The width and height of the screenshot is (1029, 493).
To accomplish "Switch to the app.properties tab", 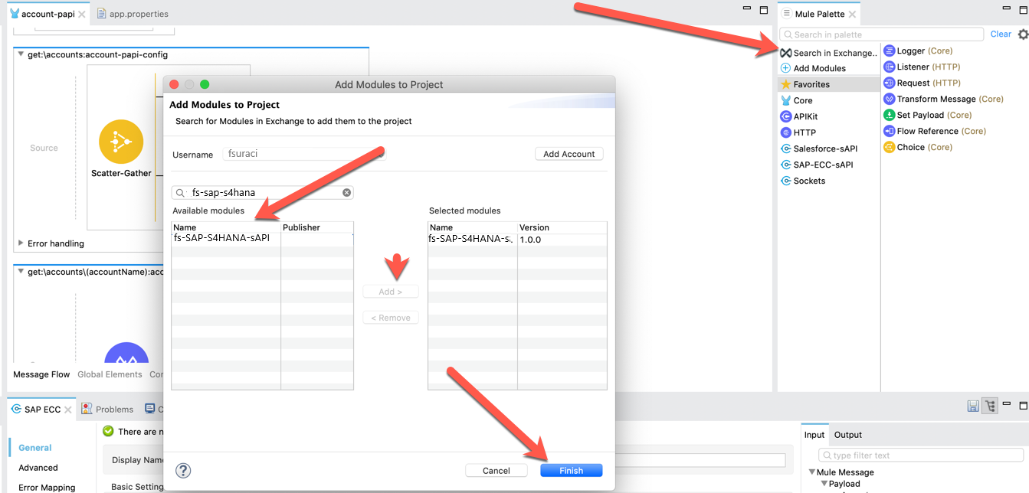I will (133, 14).
